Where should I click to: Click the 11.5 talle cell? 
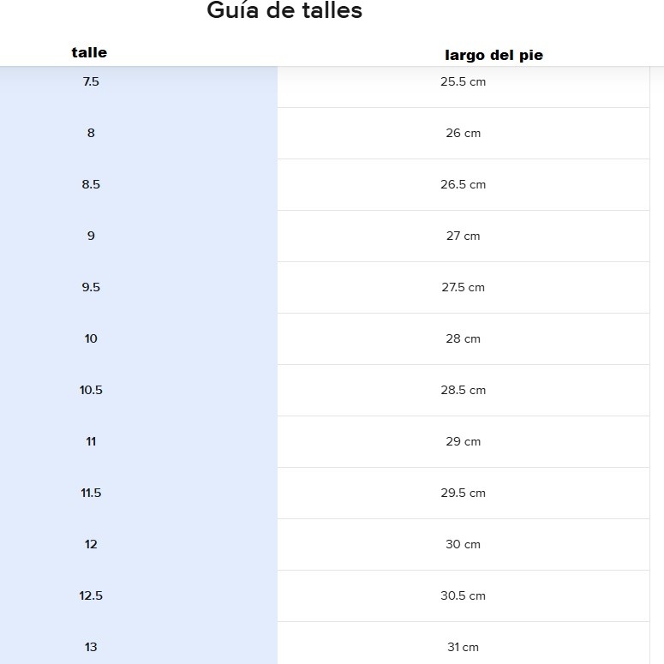point(91,493)
